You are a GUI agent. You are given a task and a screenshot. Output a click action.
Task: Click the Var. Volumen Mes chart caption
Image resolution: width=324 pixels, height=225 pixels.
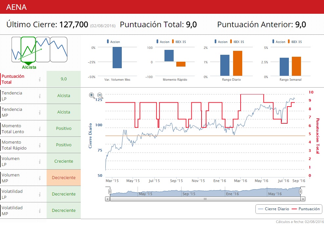pos(117,80)
